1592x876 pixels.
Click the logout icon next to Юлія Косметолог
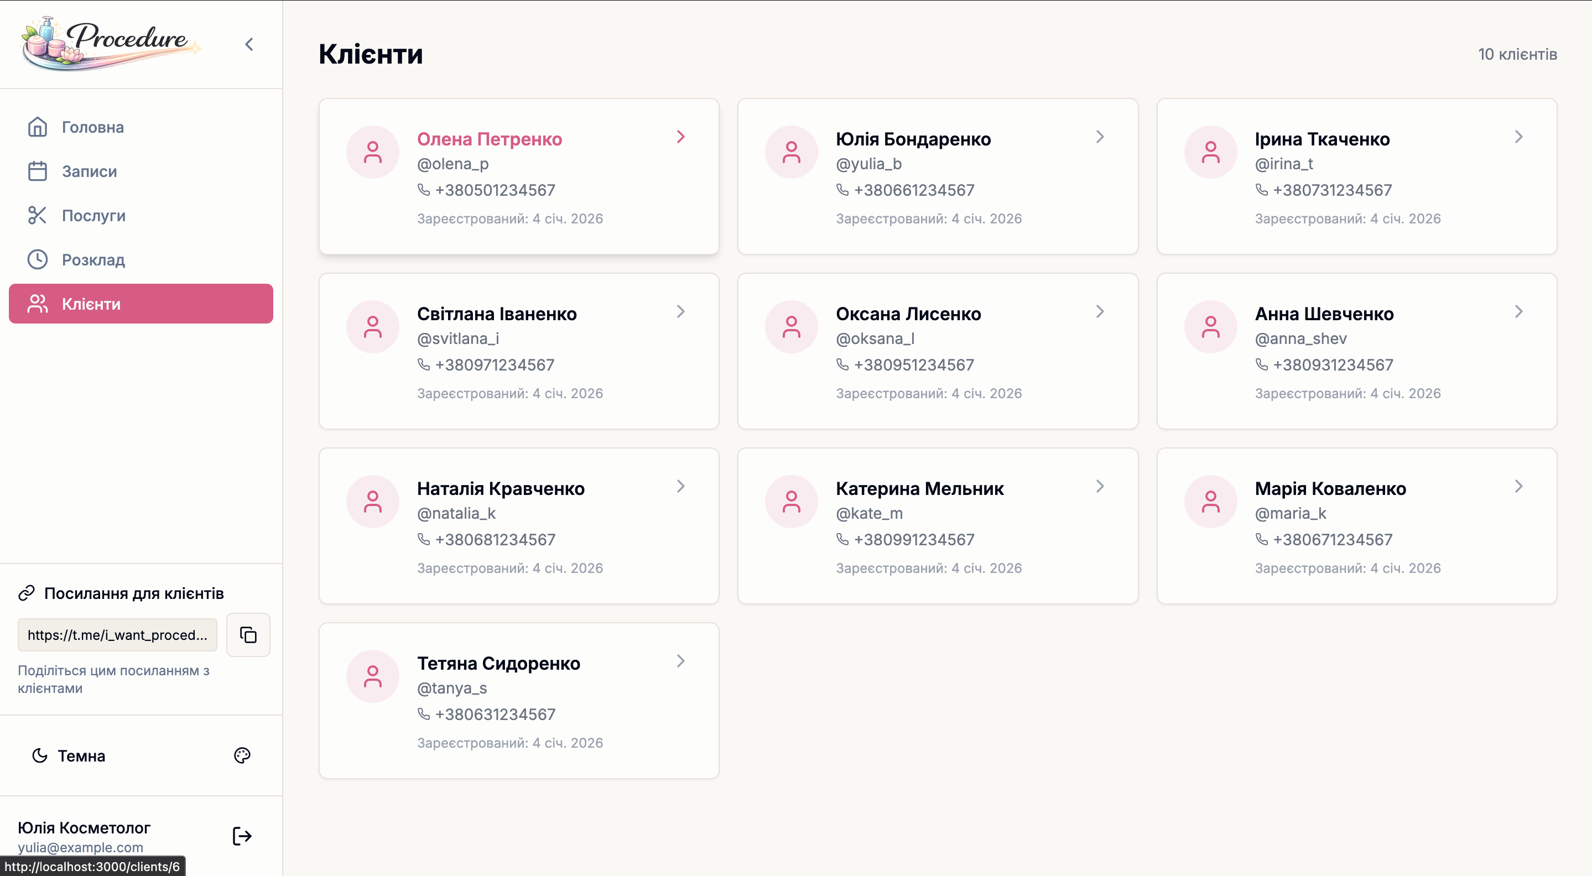click(242, 836)
